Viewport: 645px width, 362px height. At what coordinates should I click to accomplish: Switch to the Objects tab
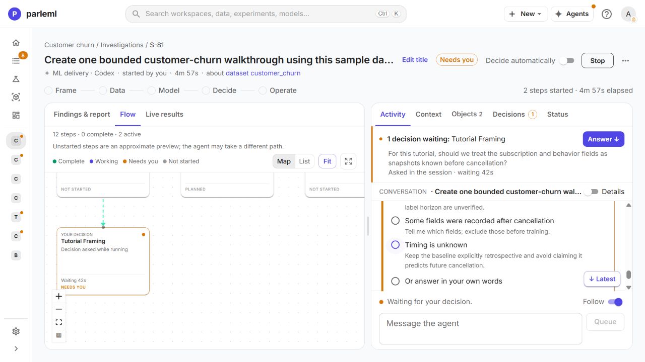click(x=467, y=114)
